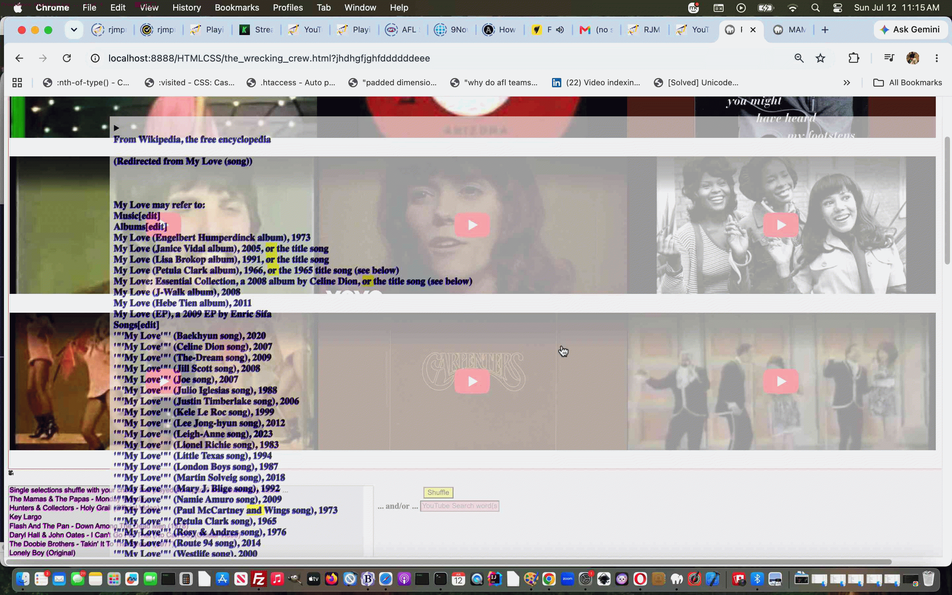Close the active wrecking crew tab
Screen dimensions: 952x595
(753, 30)
